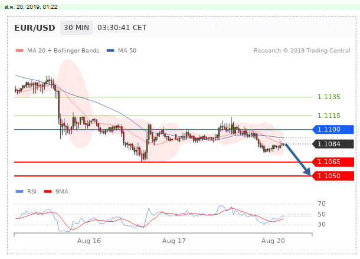Click the 03:30:41 CET timestamp
The height and width of the screenshot is (259, 360).
(122, 28)
